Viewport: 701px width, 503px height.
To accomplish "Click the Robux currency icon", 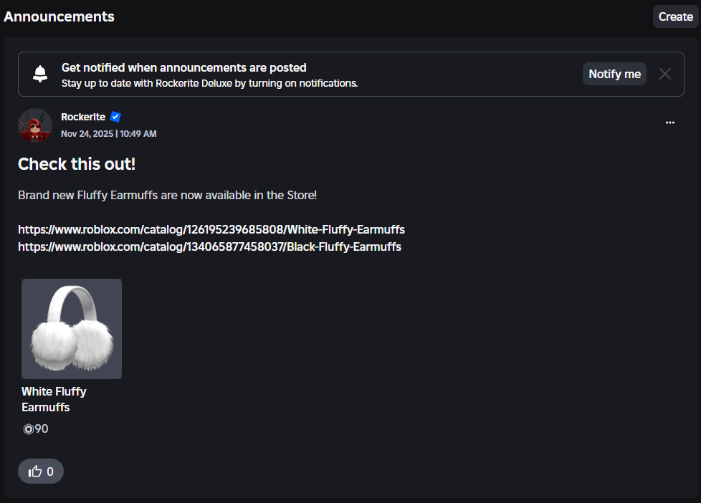I will pos(29,429).
